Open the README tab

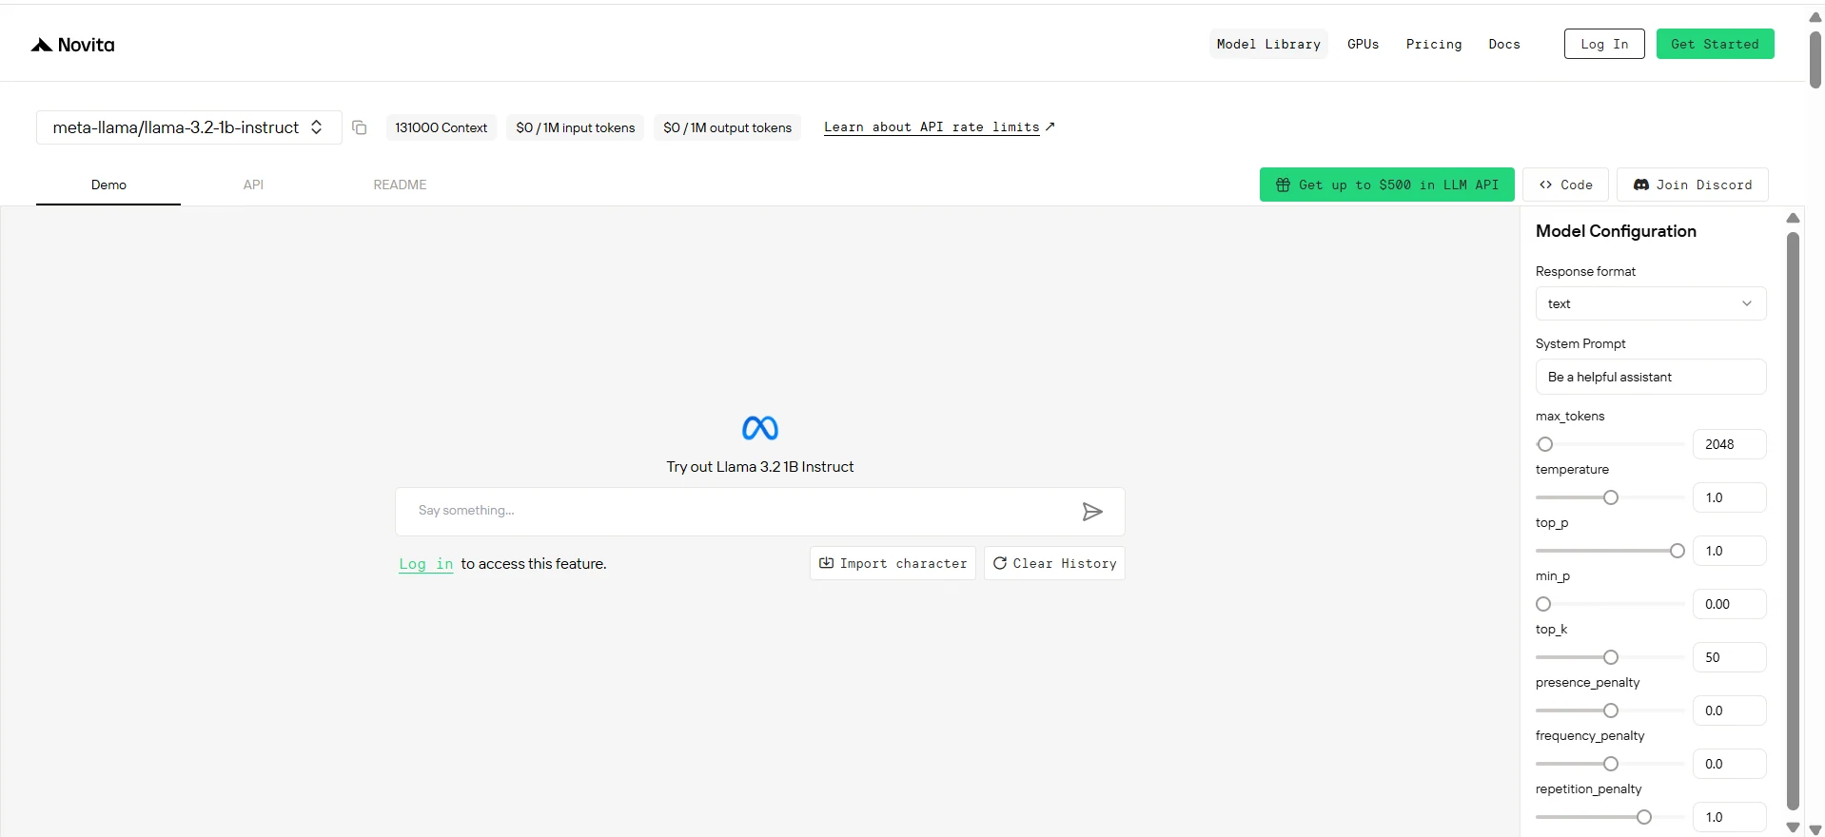pyautogui.click(x=400, y=185)
